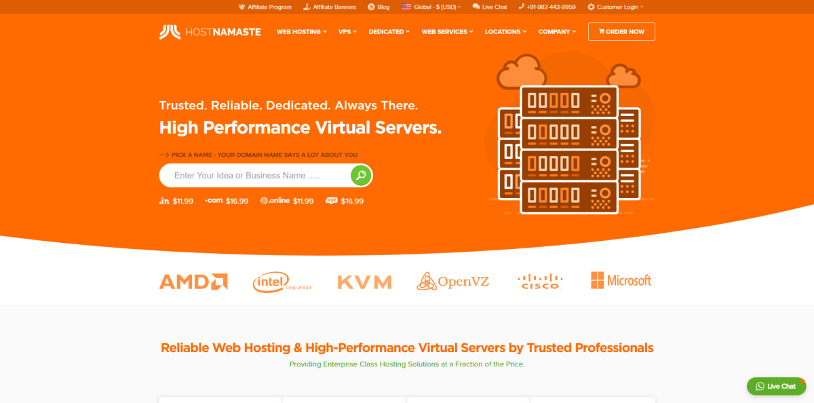Click the Affiliate Program icon link
814x403 pixels.
(242, 7)
